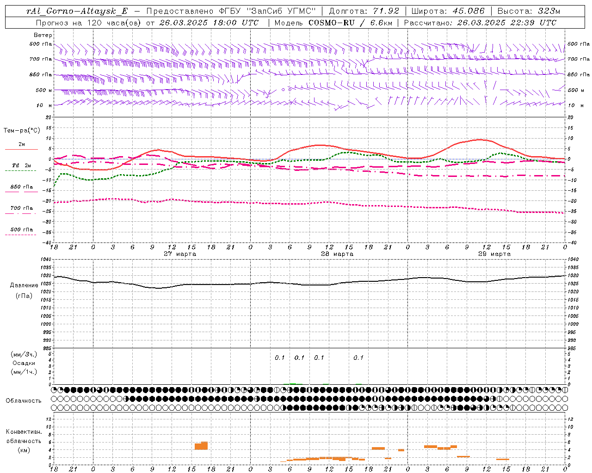Click the (мм/3ч.) precipitation unit label

(24, 354)
